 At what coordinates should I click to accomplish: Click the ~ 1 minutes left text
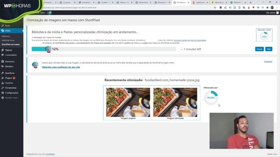coord(191,49)
